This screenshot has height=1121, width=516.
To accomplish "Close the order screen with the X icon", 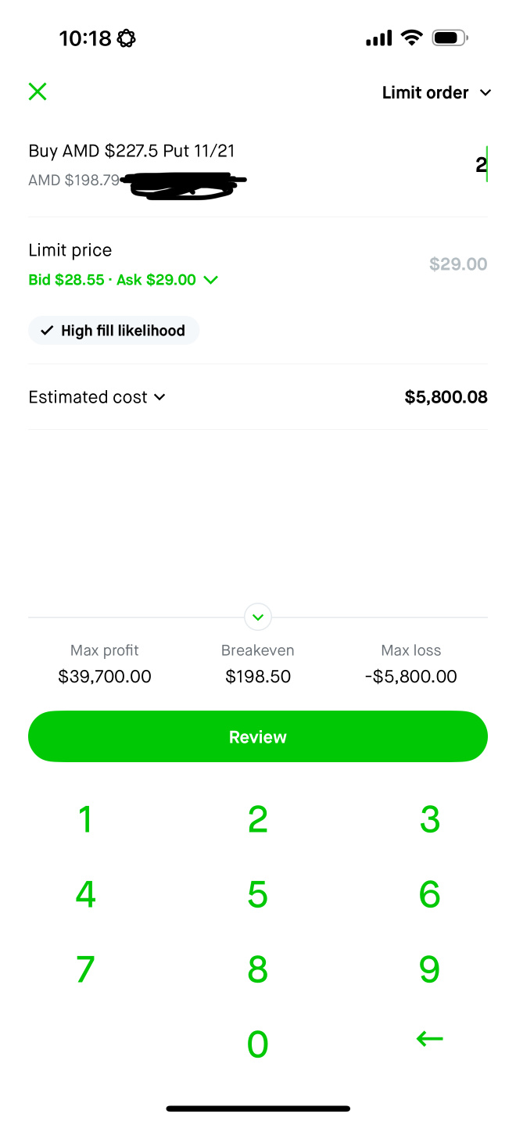I will point(38,91).
